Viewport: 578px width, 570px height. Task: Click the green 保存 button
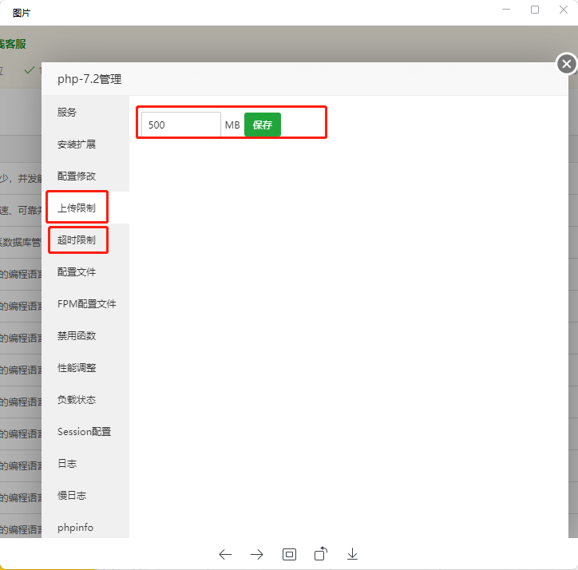[262, 125]
